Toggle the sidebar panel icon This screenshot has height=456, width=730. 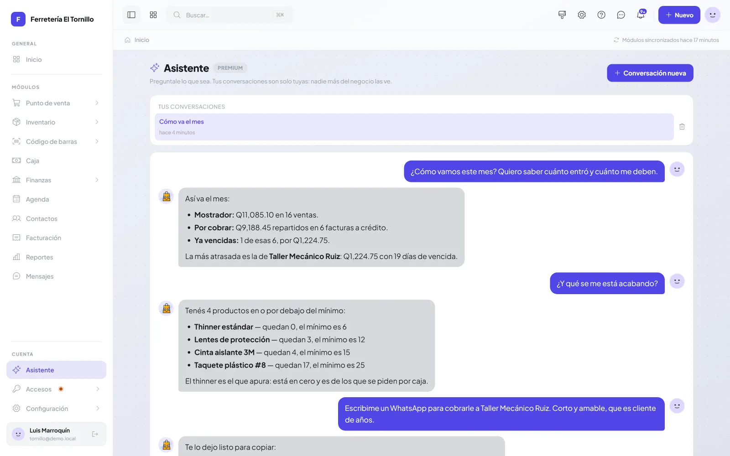point(131,15)
